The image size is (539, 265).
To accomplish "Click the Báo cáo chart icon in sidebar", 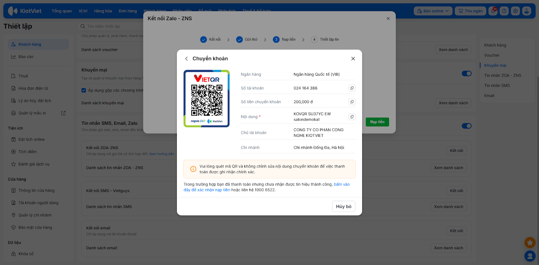I will coord(13,57).
